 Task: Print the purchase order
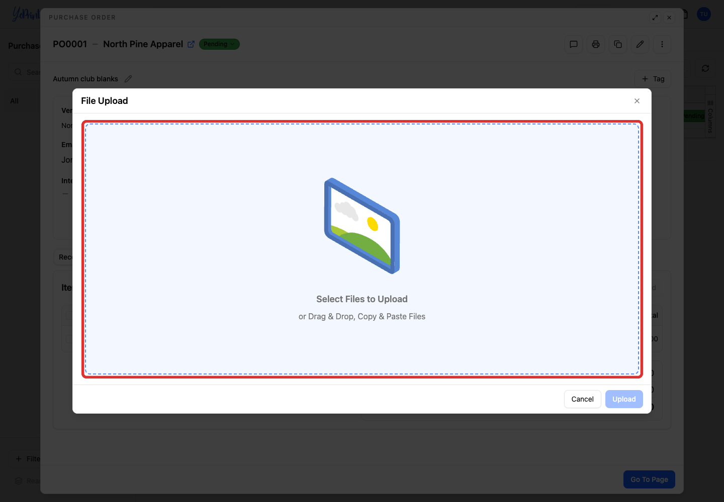coord(595,44)
